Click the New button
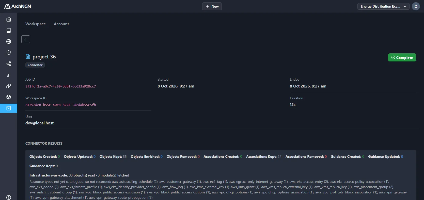Viewport: 424px width, 200px height. point(212,6)
